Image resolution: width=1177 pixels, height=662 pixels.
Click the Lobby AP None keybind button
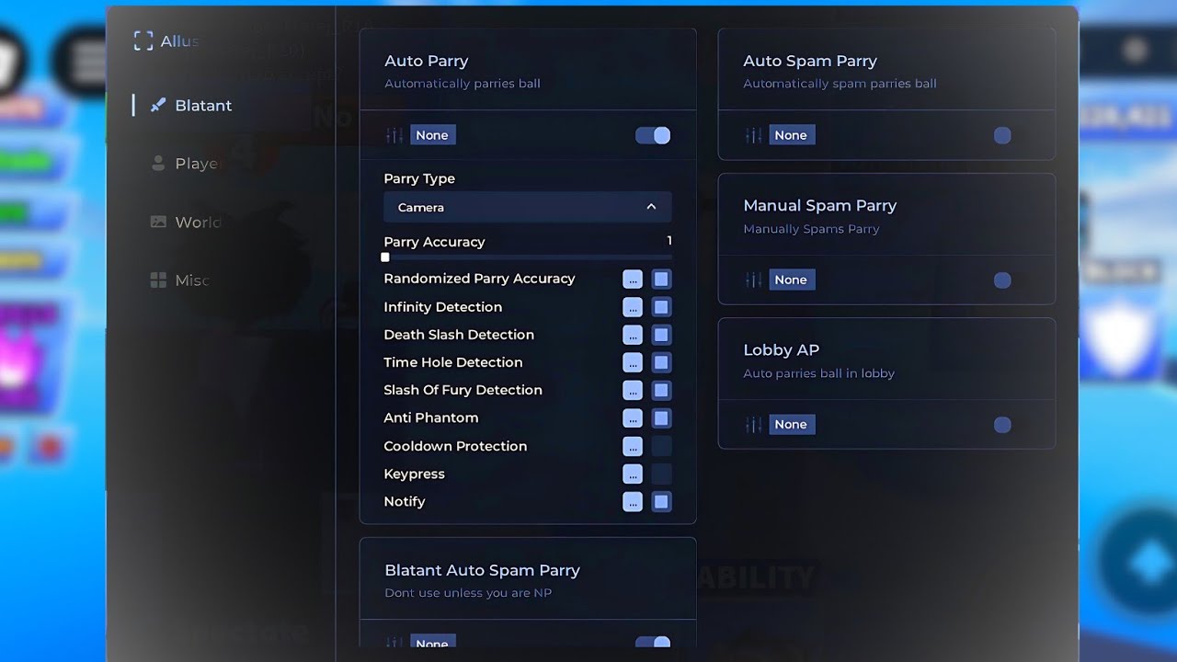click(x=791, y=424)
